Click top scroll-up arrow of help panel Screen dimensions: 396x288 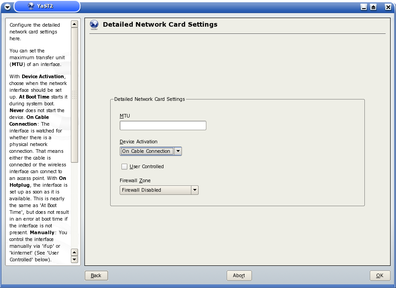pyautogui.click(x=75, y=24)
